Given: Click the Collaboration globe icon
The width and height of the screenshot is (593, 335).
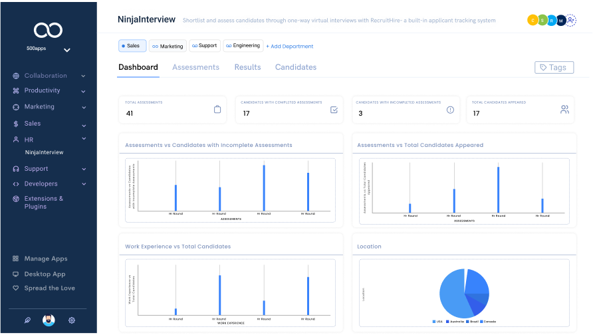Looking at the screenshot, I should [16, 76].
